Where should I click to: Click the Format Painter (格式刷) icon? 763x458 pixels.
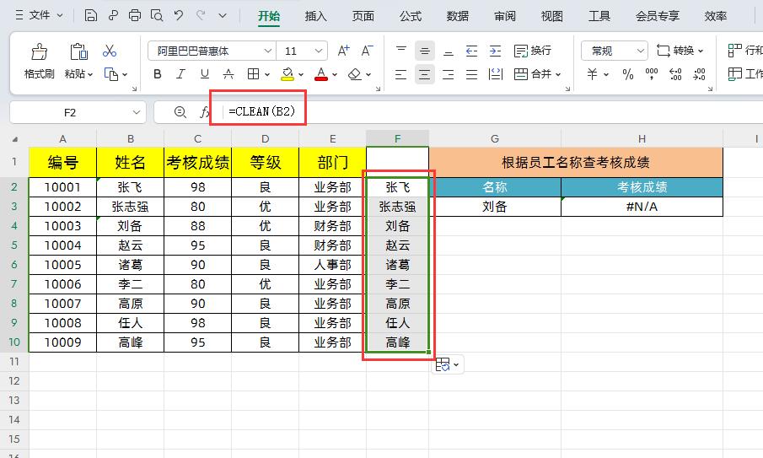coord(40,51)
